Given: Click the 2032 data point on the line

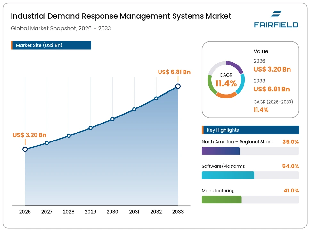Looking at the screenshot, I should (156, 98).
